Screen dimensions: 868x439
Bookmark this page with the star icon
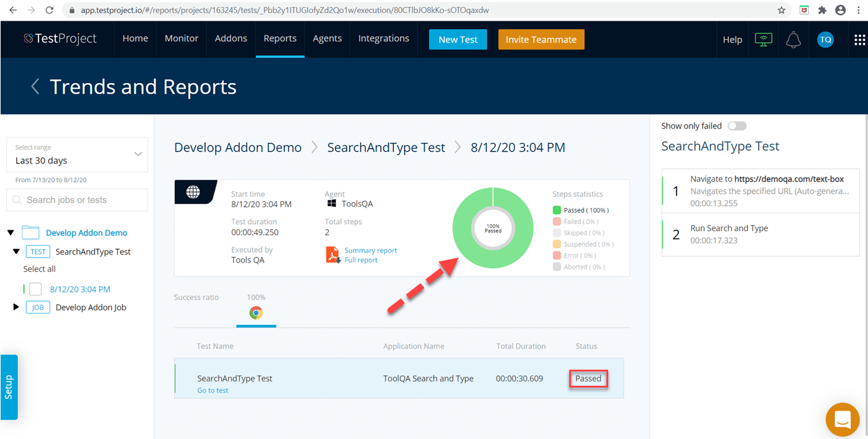782,10
